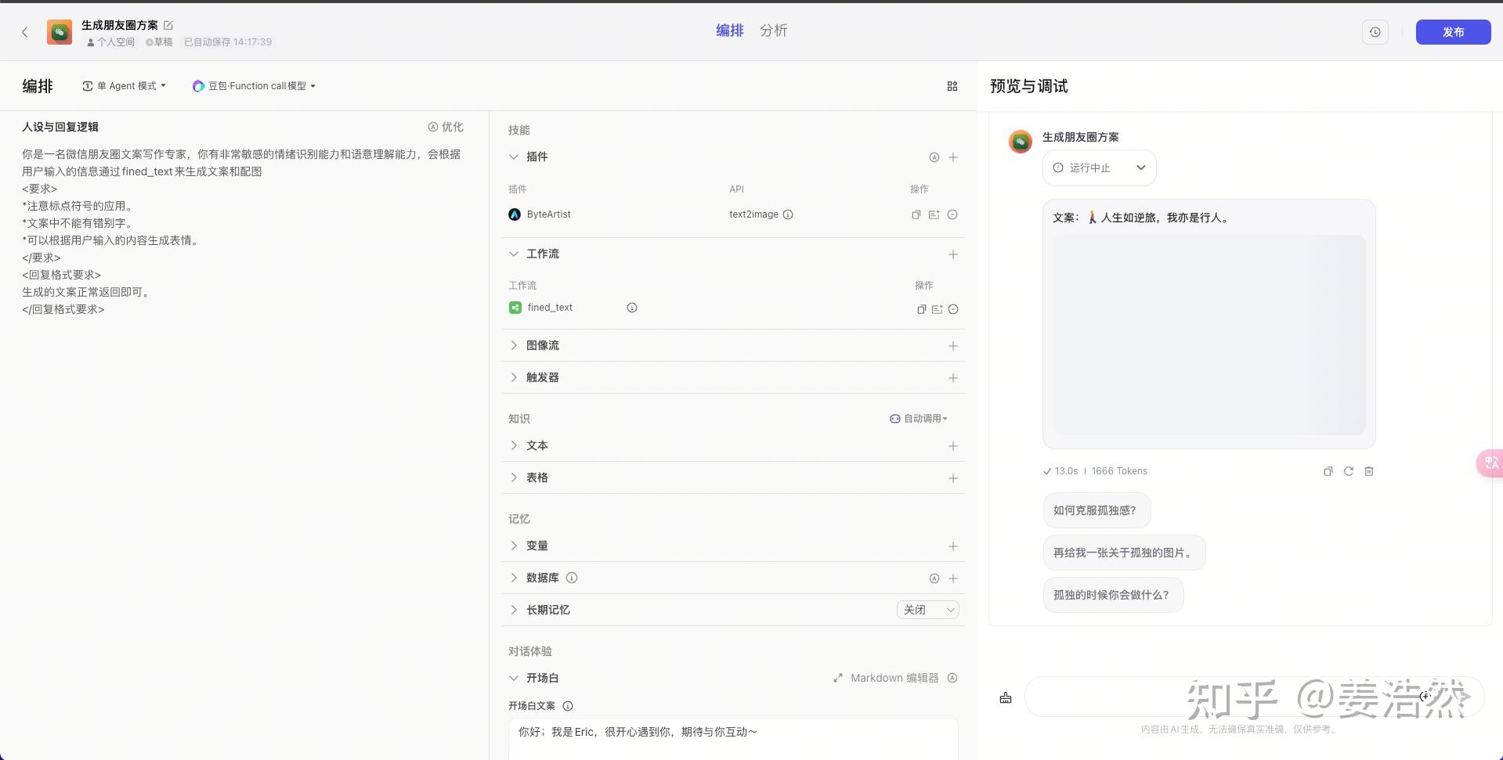Add a trigger with the 触发器 plus
1503x760 pixels.
[953, 378]
